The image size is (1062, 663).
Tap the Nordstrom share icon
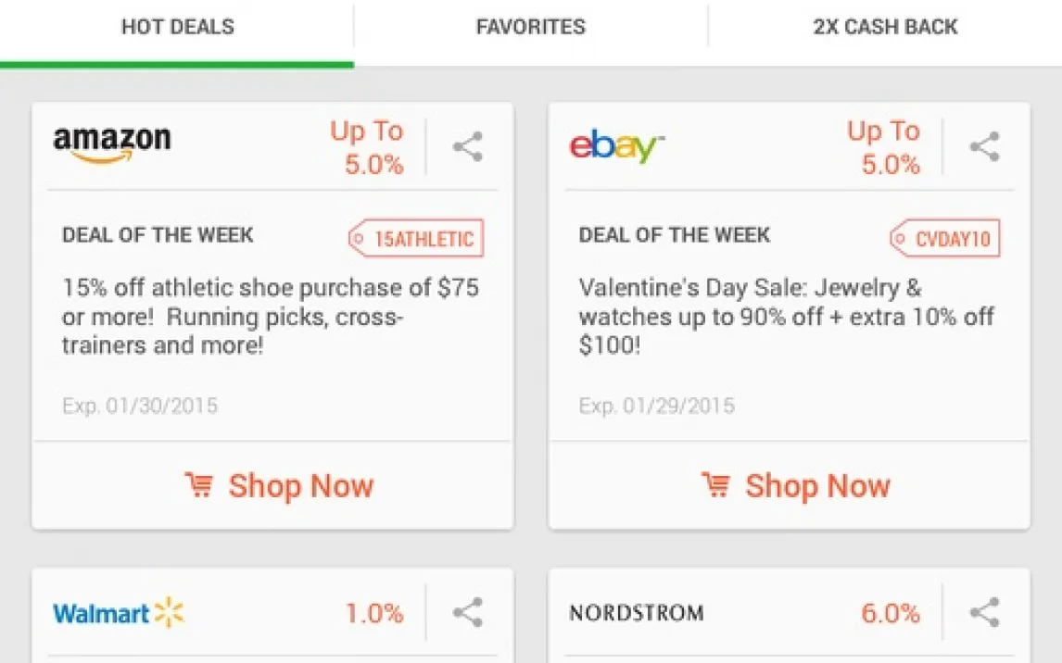(x=984, y=612)
